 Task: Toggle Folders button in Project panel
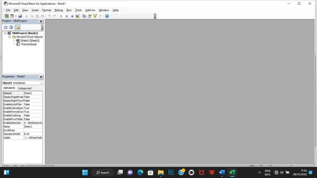[x=18, y=27]
